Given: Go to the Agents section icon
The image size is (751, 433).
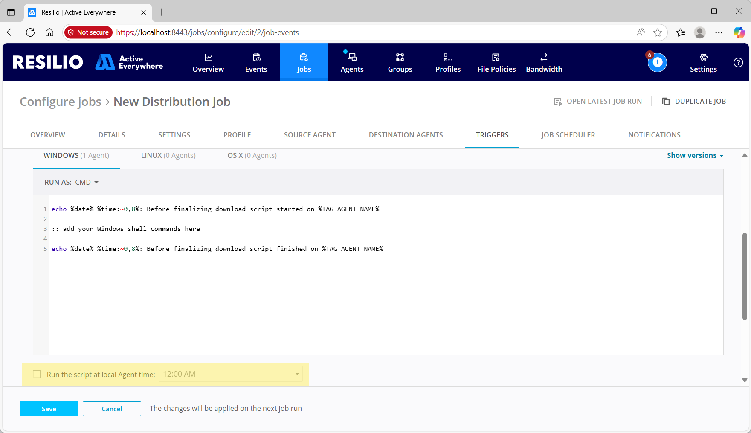Looking at the screenshot, I should [x=352, y=58].
